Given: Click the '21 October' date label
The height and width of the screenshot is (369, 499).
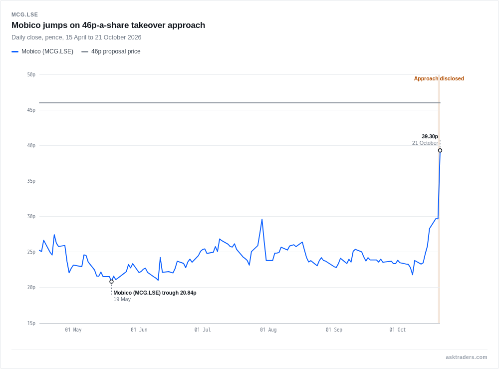Looking at the screenshot, I should click(425, 143).
